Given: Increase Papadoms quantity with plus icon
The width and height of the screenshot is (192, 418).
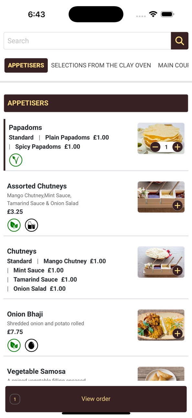Looking at the screenshot, I should click(177, 147).
